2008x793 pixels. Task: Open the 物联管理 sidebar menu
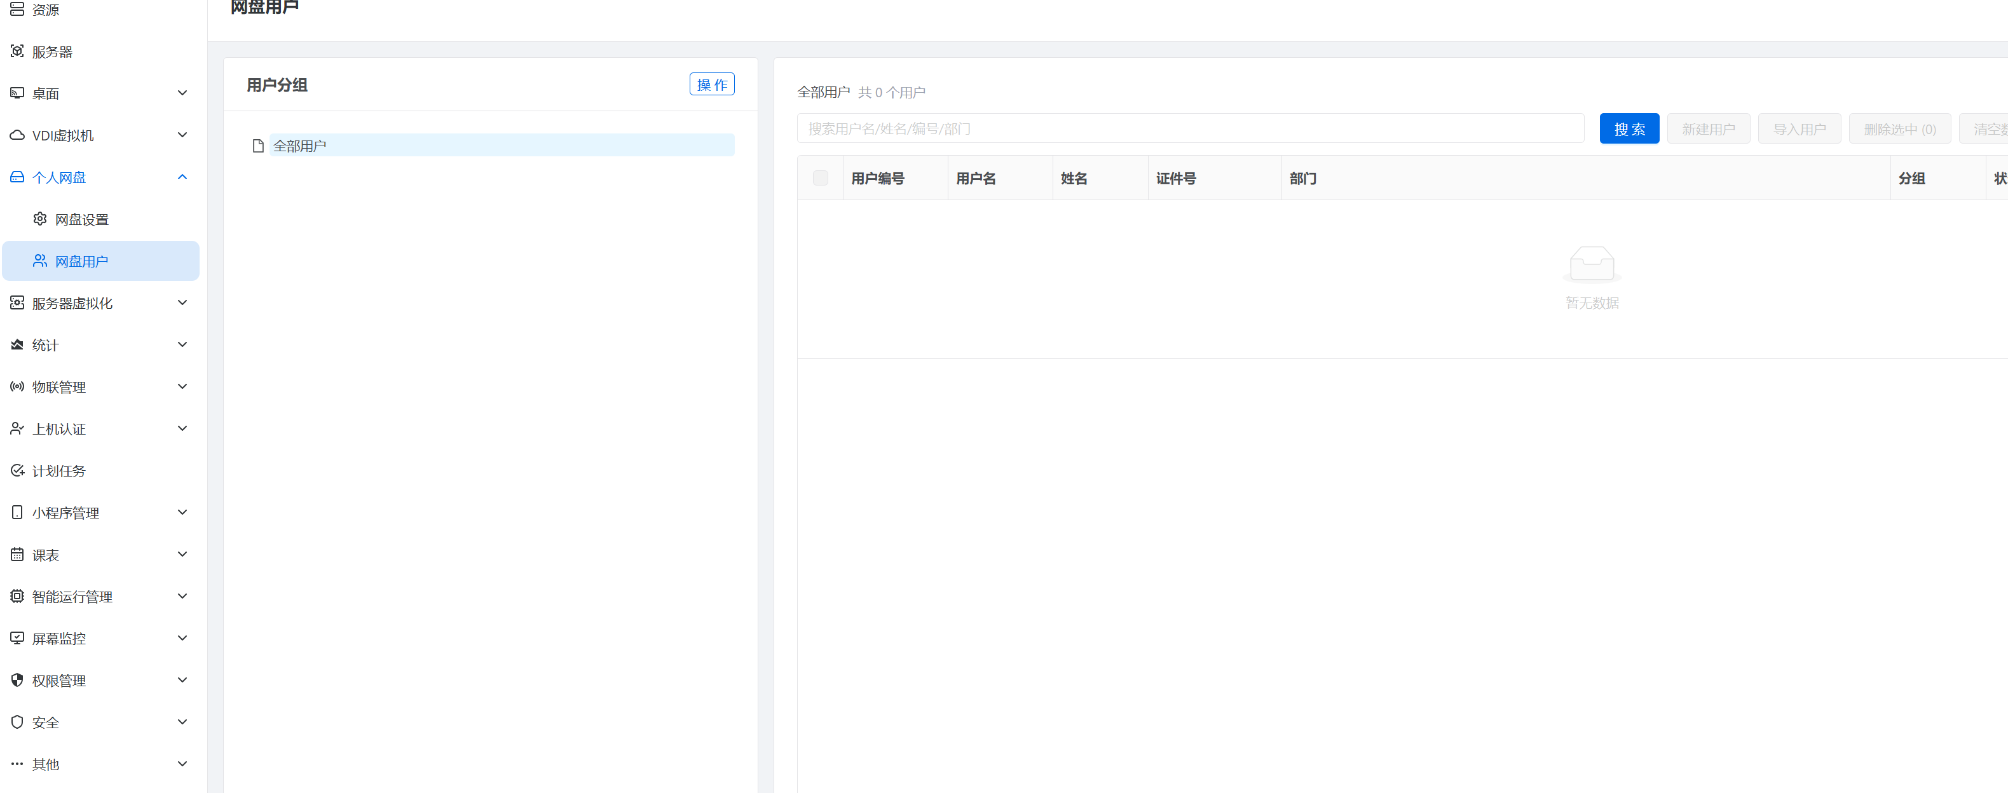59,387
